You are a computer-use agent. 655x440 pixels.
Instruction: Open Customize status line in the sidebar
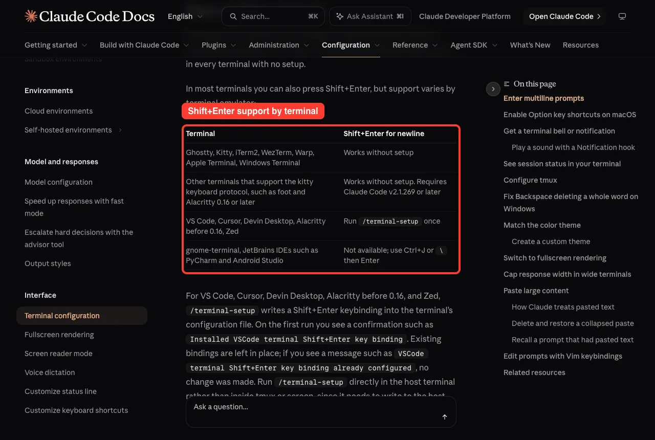pos(60,391)
